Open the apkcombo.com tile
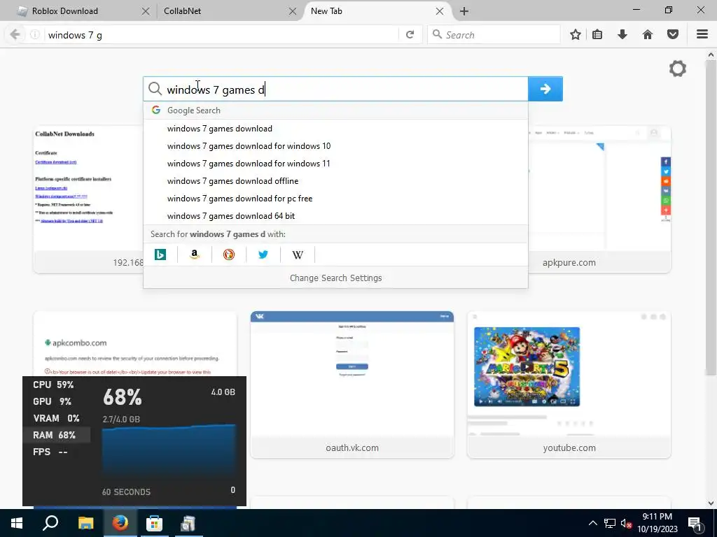The image size is (717, 537). 135,344
